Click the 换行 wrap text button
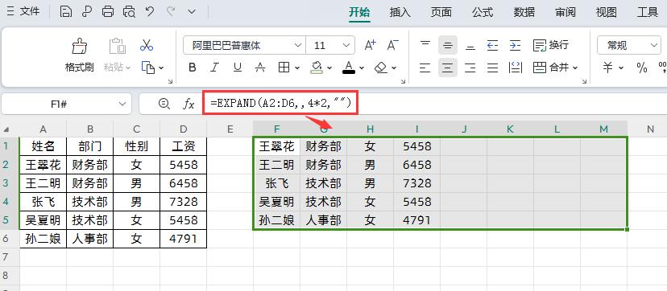 pos(551,45)
